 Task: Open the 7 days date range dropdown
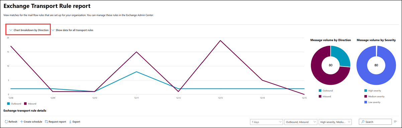tap(266, 122)
